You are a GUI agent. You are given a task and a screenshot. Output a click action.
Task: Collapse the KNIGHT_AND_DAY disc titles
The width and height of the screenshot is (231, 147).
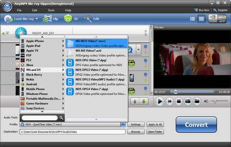[x=3, y=33]
